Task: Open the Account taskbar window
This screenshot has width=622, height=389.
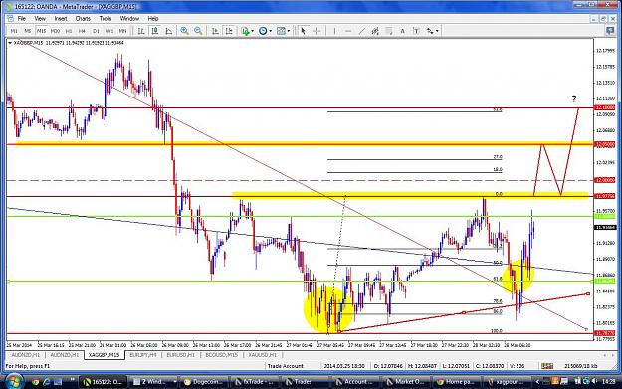Action: pyautogui.click(x=355, y=382)
